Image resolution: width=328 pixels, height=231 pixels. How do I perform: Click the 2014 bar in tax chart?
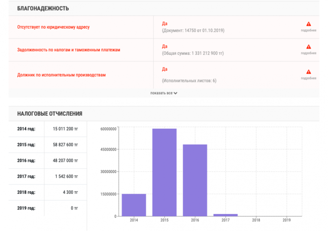[x=134, y=205]
